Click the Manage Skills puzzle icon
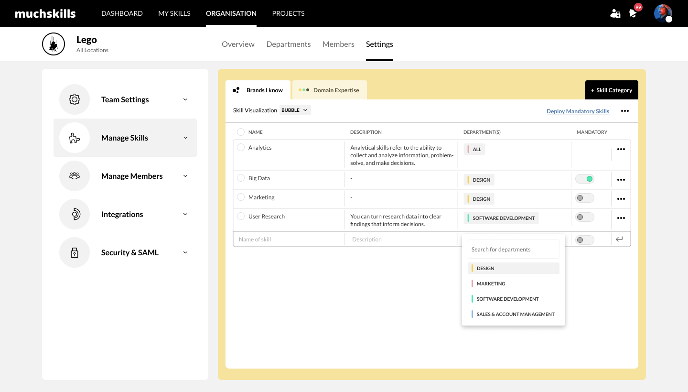 coord(75,138)
